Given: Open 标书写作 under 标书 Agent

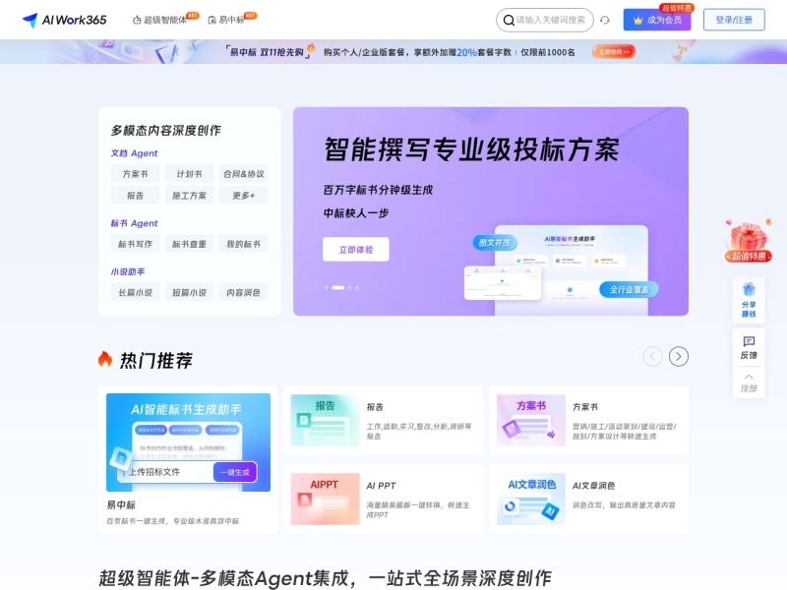Looking at the screenshot, I should (135, 244).
